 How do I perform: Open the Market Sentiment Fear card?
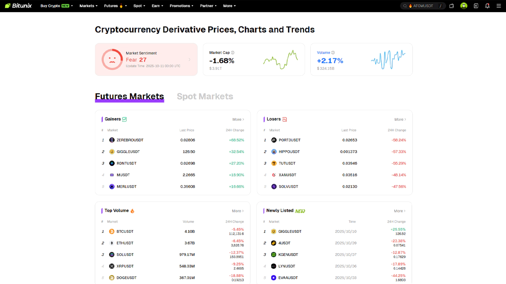pyautogui.click(x=146, y=59)
